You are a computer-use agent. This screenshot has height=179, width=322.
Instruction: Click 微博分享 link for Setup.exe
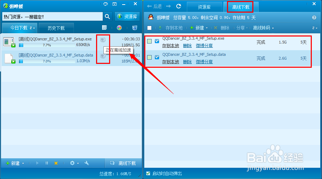[x=204, y=46]
